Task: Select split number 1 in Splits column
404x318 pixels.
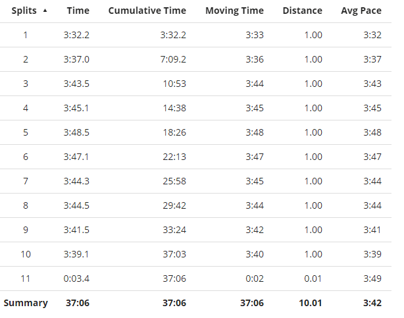Action: pos(26,35)
